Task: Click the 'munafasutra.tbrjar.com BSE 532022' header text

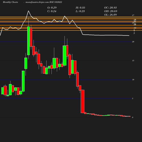Action: click(44, 2)
